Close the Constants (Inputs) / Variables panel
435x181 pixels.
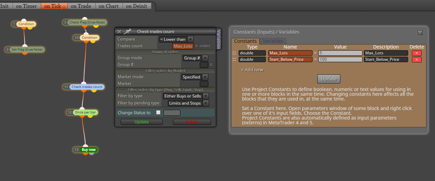[420, 32]
